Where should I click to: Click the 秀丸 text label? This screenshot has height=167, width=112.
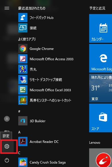33,69
